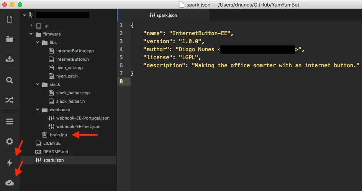
Task: Open the LICENSE file
Action: pyautogui.click(x=52, y=143)
